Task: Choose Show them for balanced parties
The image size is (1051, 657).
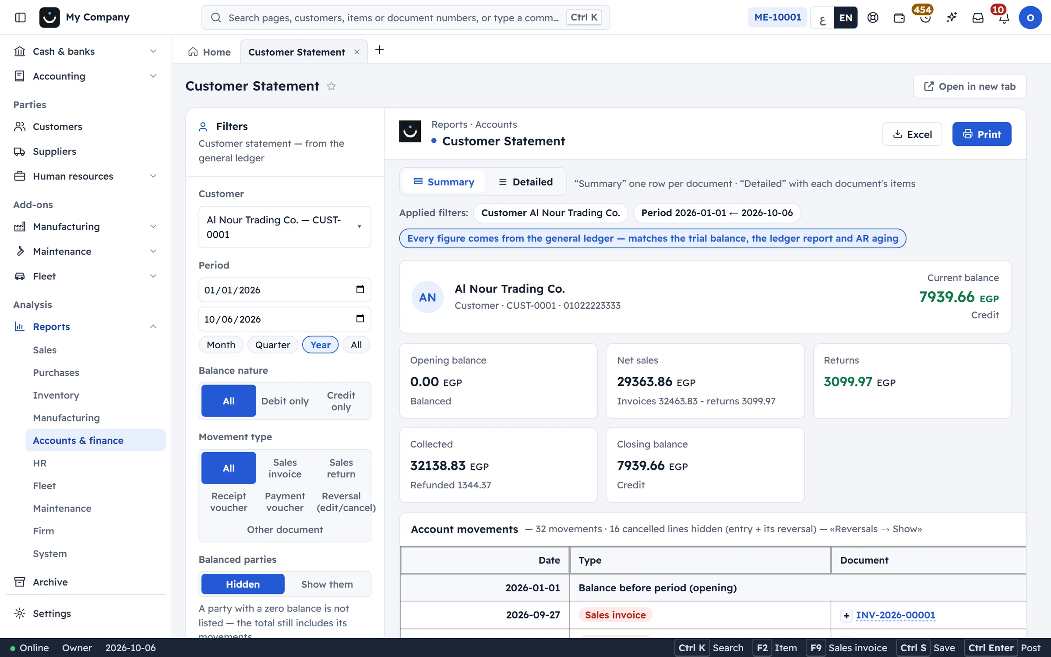Action: pyautogui.click(x=327, y=584)
